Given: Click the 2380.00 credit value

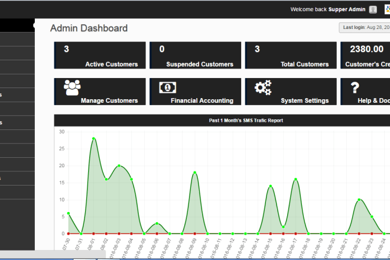Looking at the screenshot, I should tap(366, 49).
